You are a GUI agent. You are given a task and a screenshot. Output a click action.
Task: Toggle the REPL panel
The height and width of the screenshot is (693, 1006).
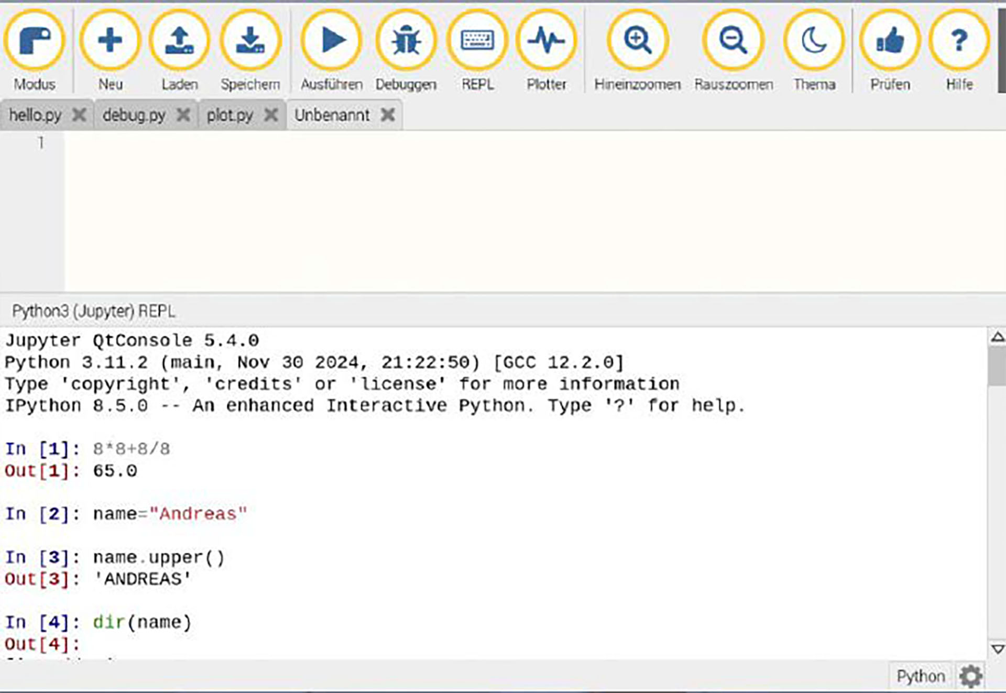click(478, 39)
